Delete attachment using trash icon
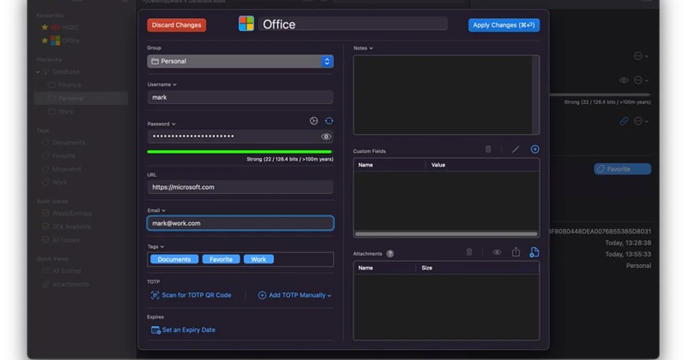The height and width of the screenshot is (360, 686). pyautogui.click(x=469, y=252)
